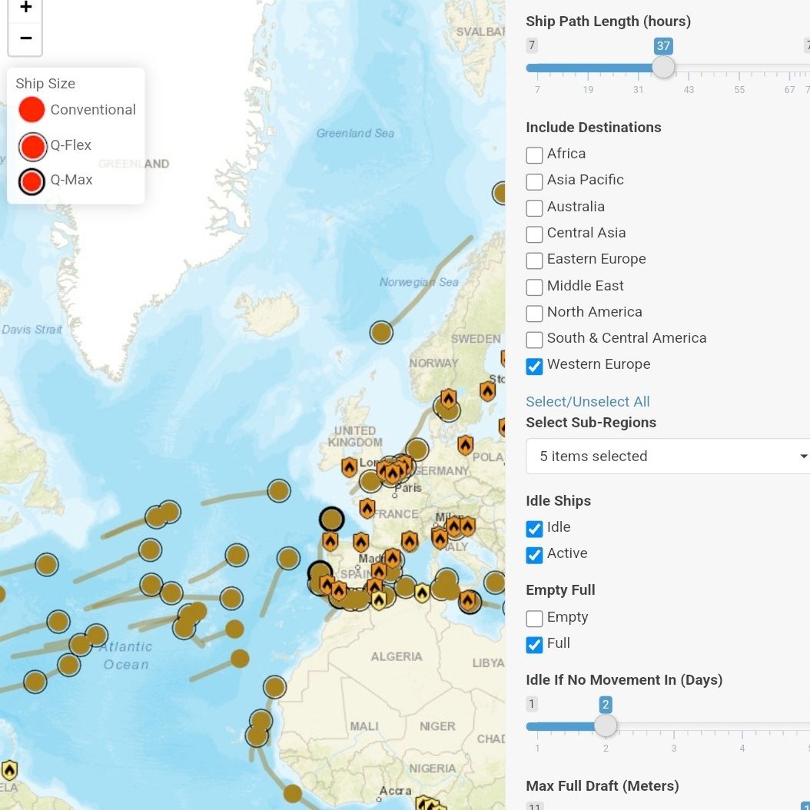The height and width of the screenshot is (810, 810).
Task: Uncheck the Western Europe destination
Action: 534,366
